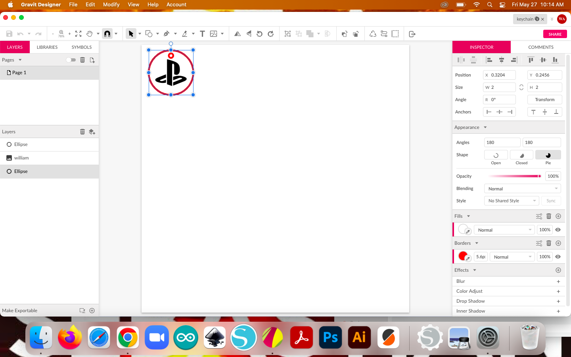
Task: Align selection to top edge
Action: coord(531,60)
